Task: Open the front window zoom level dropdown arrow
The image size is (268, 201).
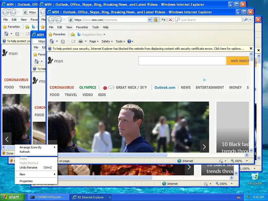Action: pos(247,161)
